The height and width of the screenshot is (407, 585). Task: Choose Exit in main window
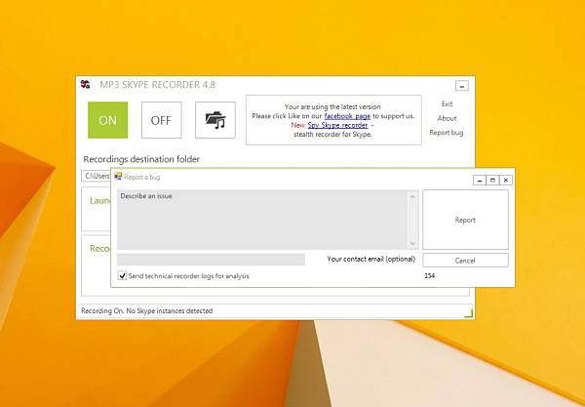[447, 103]
